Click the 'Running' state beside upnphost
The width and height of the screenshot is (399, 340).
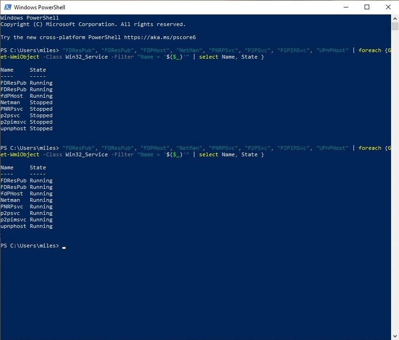(41, 226)
